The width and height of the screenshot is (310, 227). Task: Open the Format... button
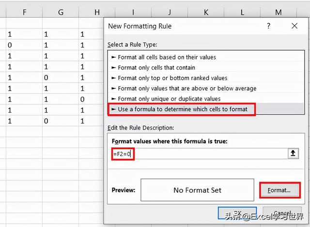coord(279,190)
